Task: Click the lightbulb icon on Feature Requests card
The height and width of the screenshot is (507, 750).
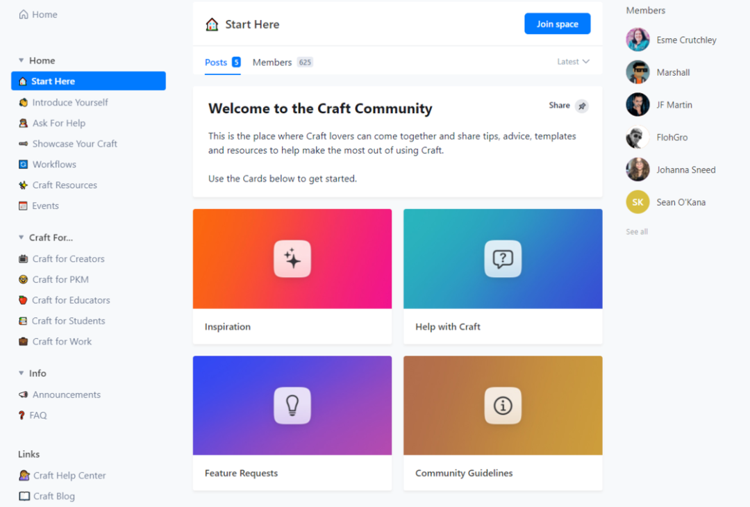Action: coord(292,406)
